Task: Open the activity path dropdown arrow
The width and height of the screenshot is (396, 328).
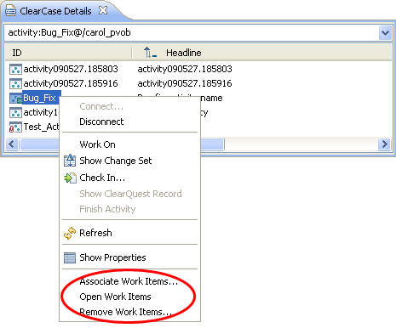Action: [x=385, y=33]
